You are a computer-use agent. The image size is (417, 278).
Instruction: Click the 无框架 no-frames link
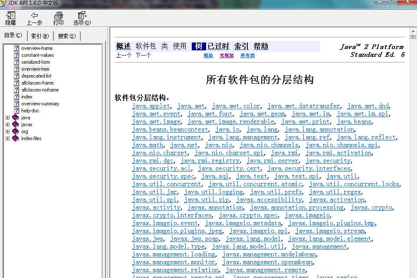[x=227, y=55]
